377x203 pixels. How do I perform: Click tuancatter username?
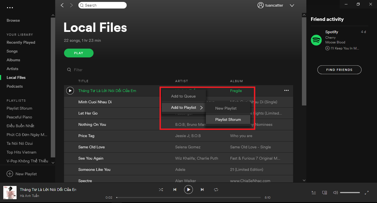[274, 5]
